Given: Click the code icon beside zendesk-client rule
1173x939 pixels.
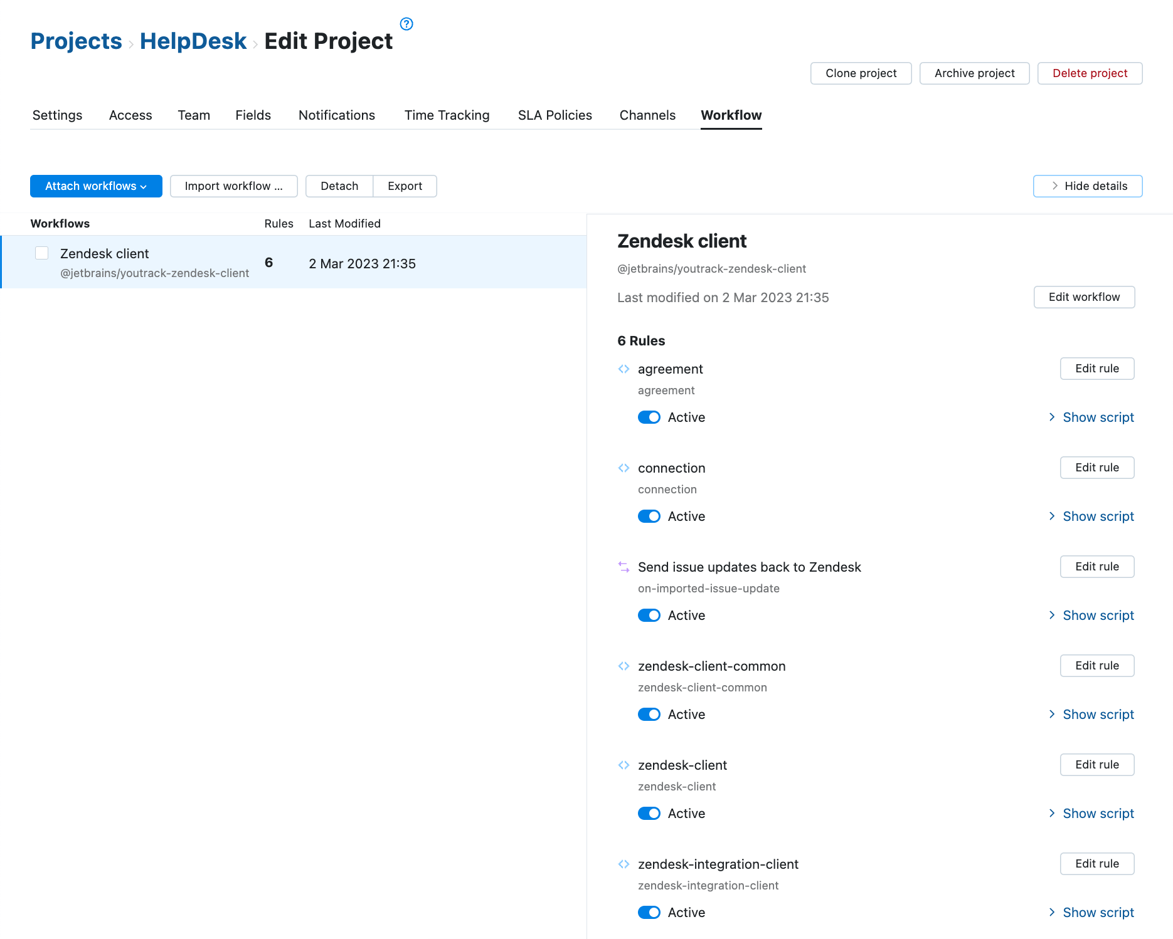Looking at the screenshot, I should coord(624,765).
